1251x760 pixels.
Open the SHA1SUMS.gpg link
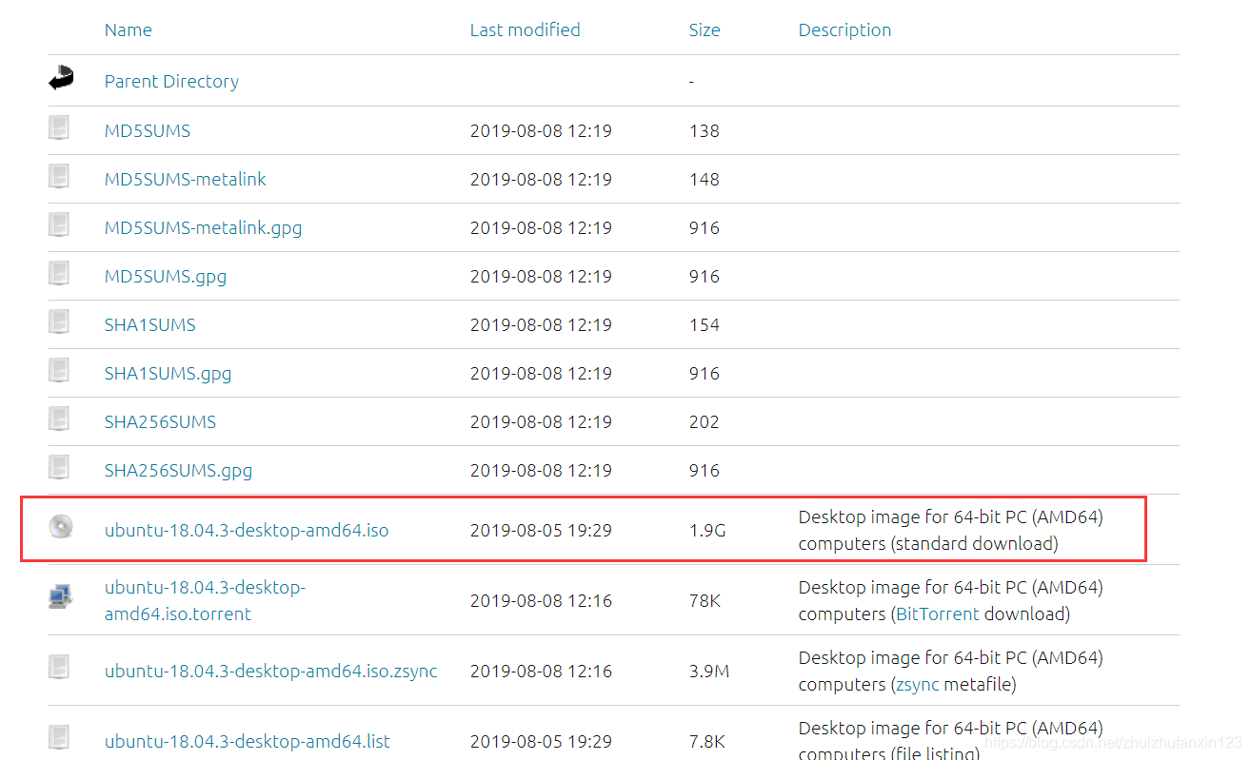(168, 374)
